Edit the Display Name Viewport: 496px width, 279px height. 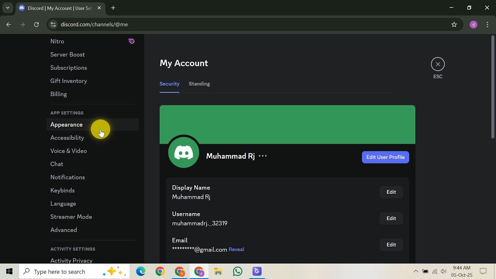pyautogui.click(x=391, y=192)
